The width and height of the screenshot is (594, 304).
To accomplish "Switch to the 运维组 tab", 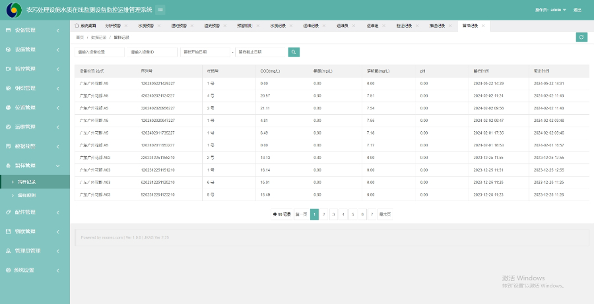I will click(372, 26).
